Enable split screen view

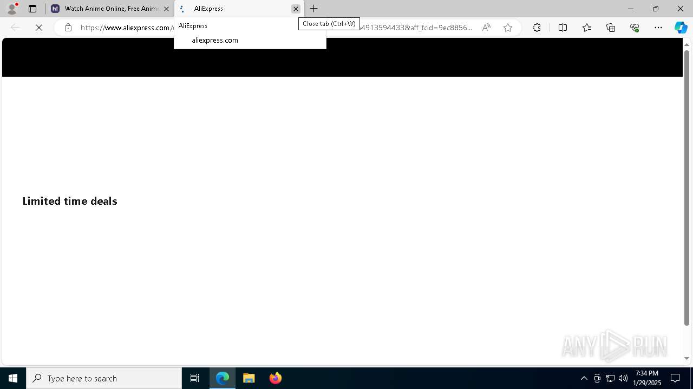(563, 28)
